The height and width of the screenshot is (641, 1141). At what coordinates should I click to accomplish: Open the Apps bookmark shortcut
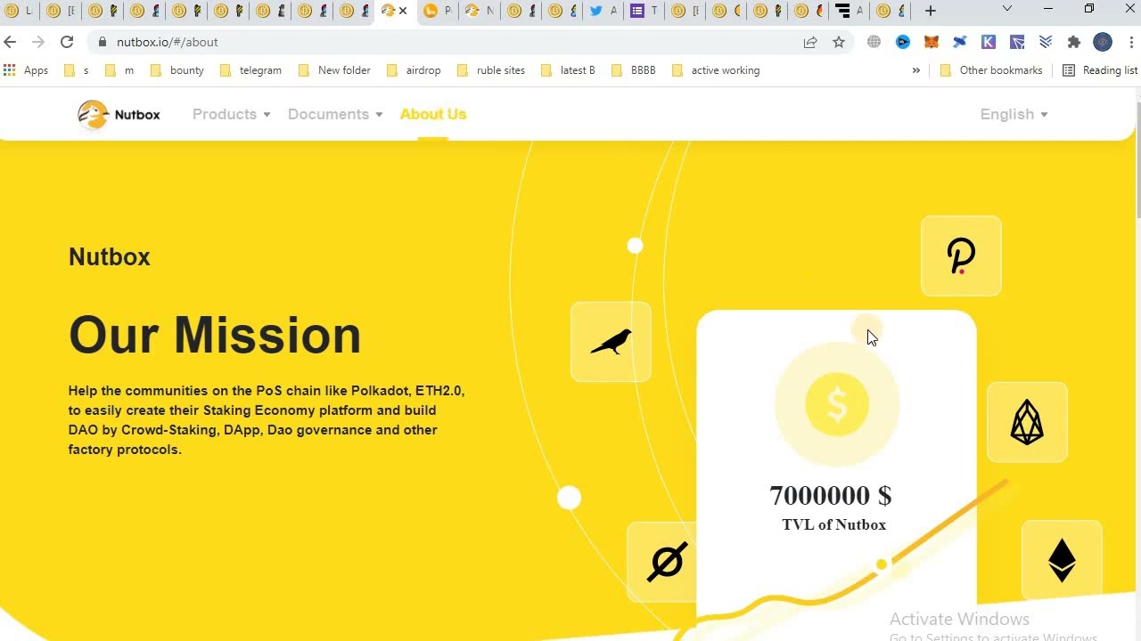coord(26,70)
